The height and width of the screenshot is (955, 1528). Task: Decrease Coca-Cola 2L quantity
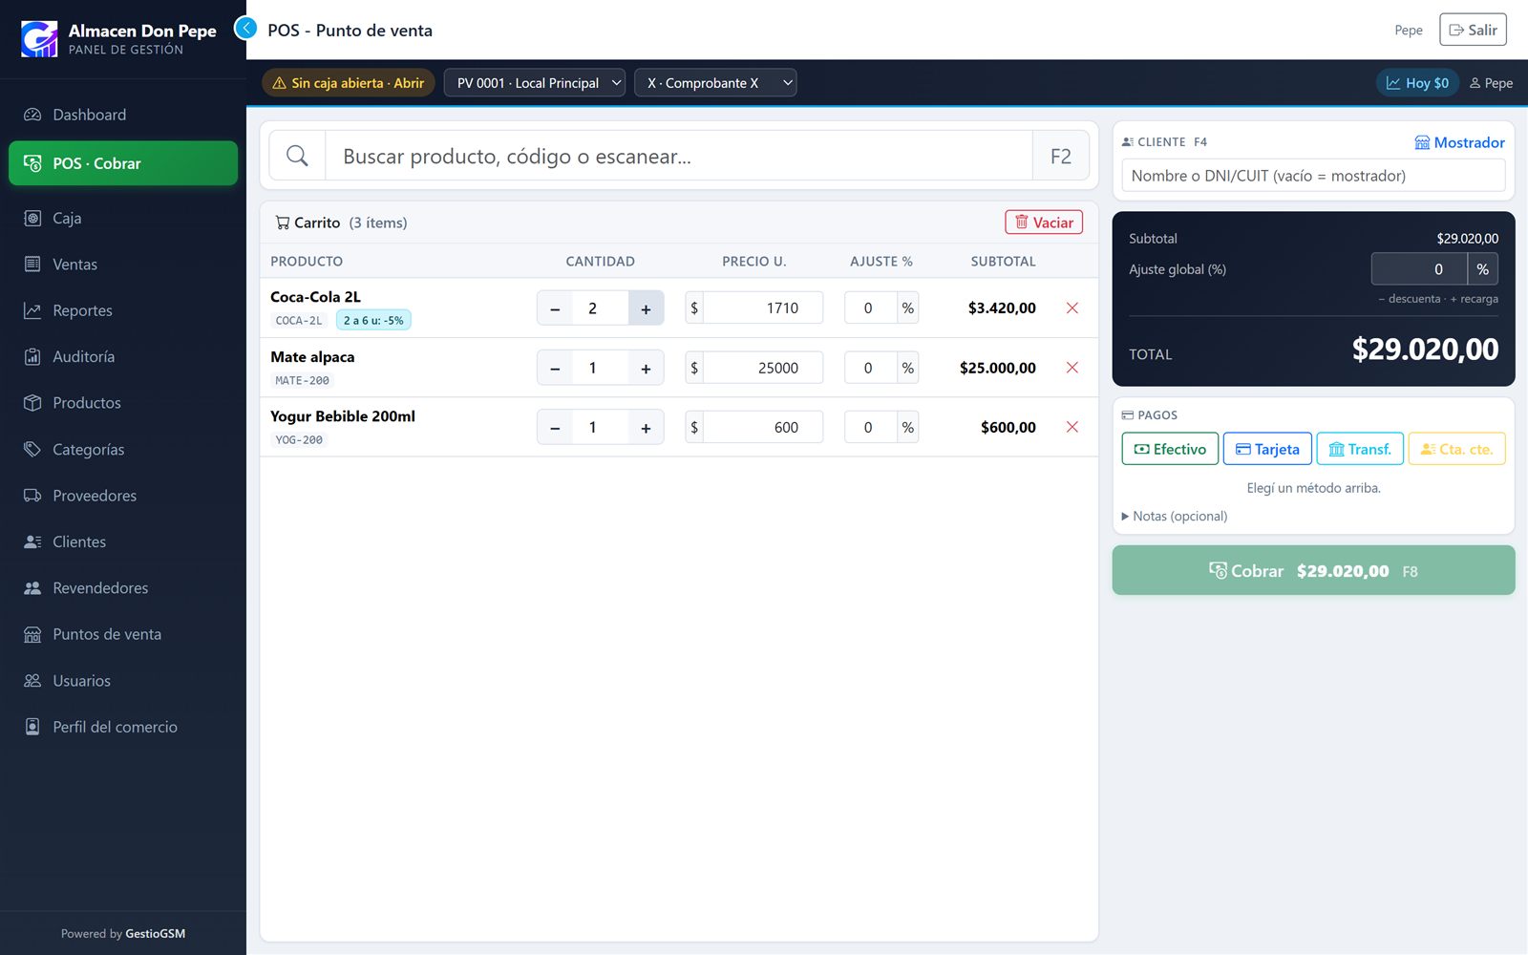[555, 308]
